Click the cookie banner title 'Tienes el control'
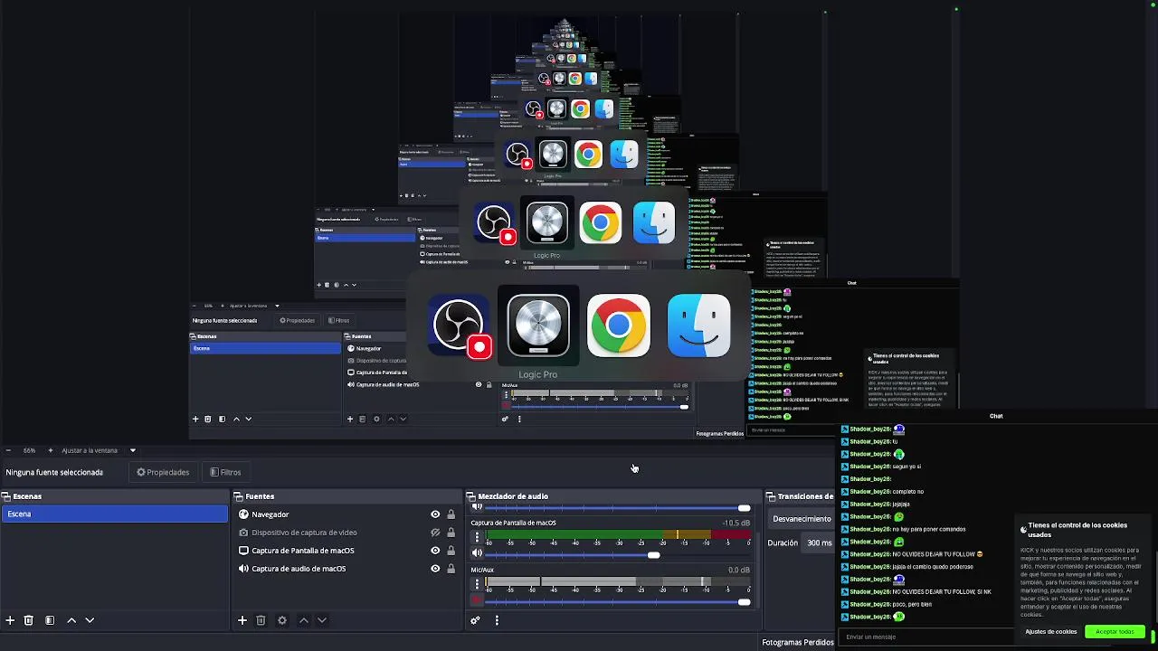 coord(1077,529)
